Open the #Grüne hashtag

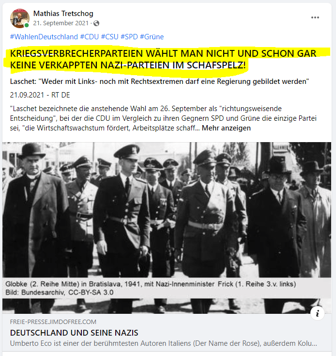(x=152, y=37)
